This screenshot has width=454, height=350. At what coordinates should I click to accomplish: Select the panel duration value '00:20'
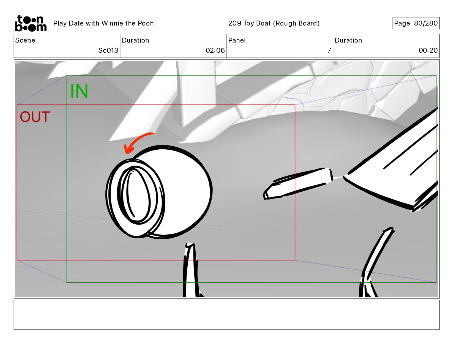pos(428,51)
